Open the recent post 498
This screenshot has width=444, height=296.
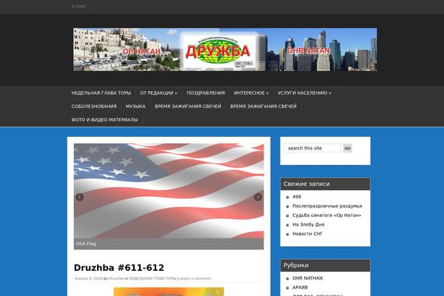(297, 197)
